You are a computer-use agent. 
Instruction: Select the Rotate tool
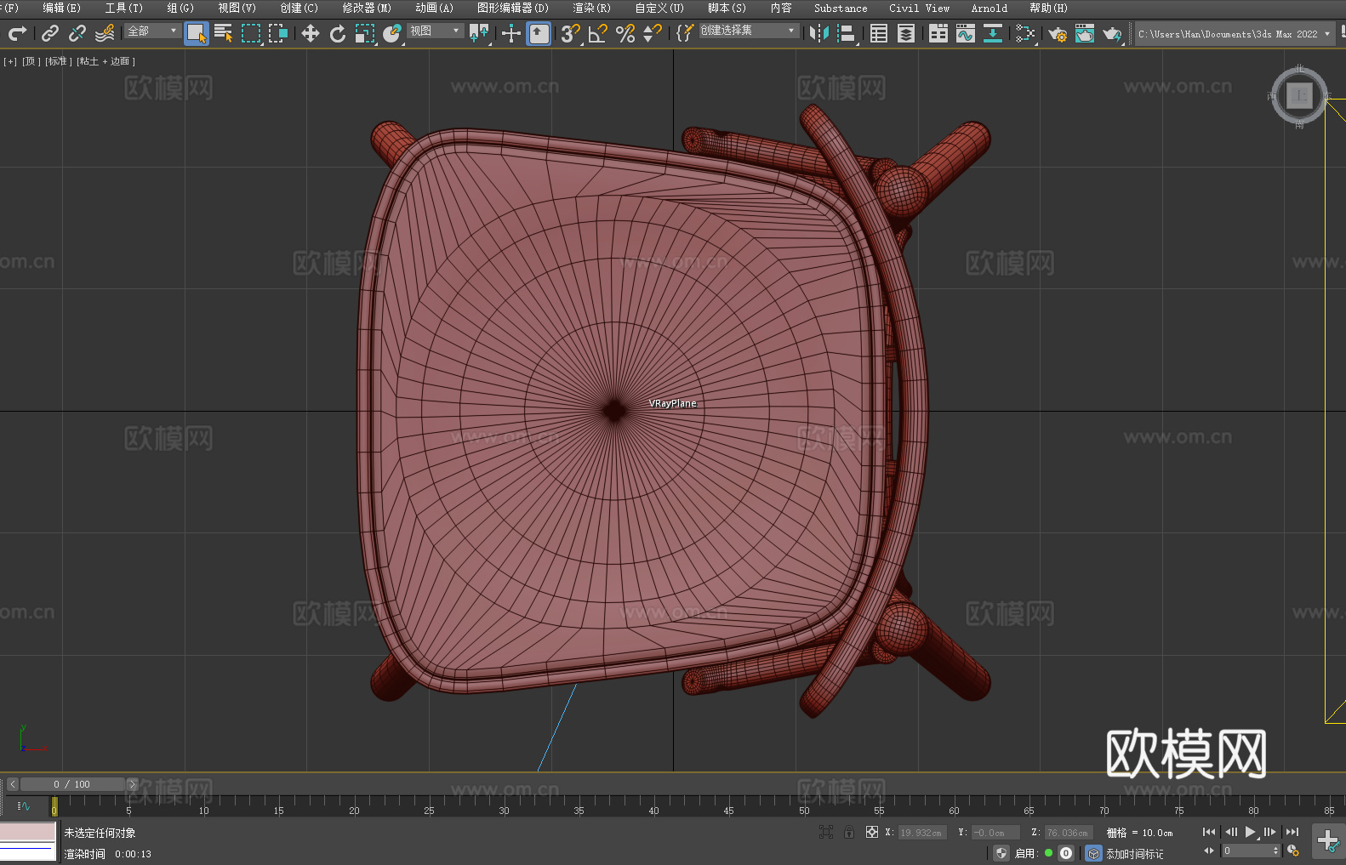tap(338, 33)
